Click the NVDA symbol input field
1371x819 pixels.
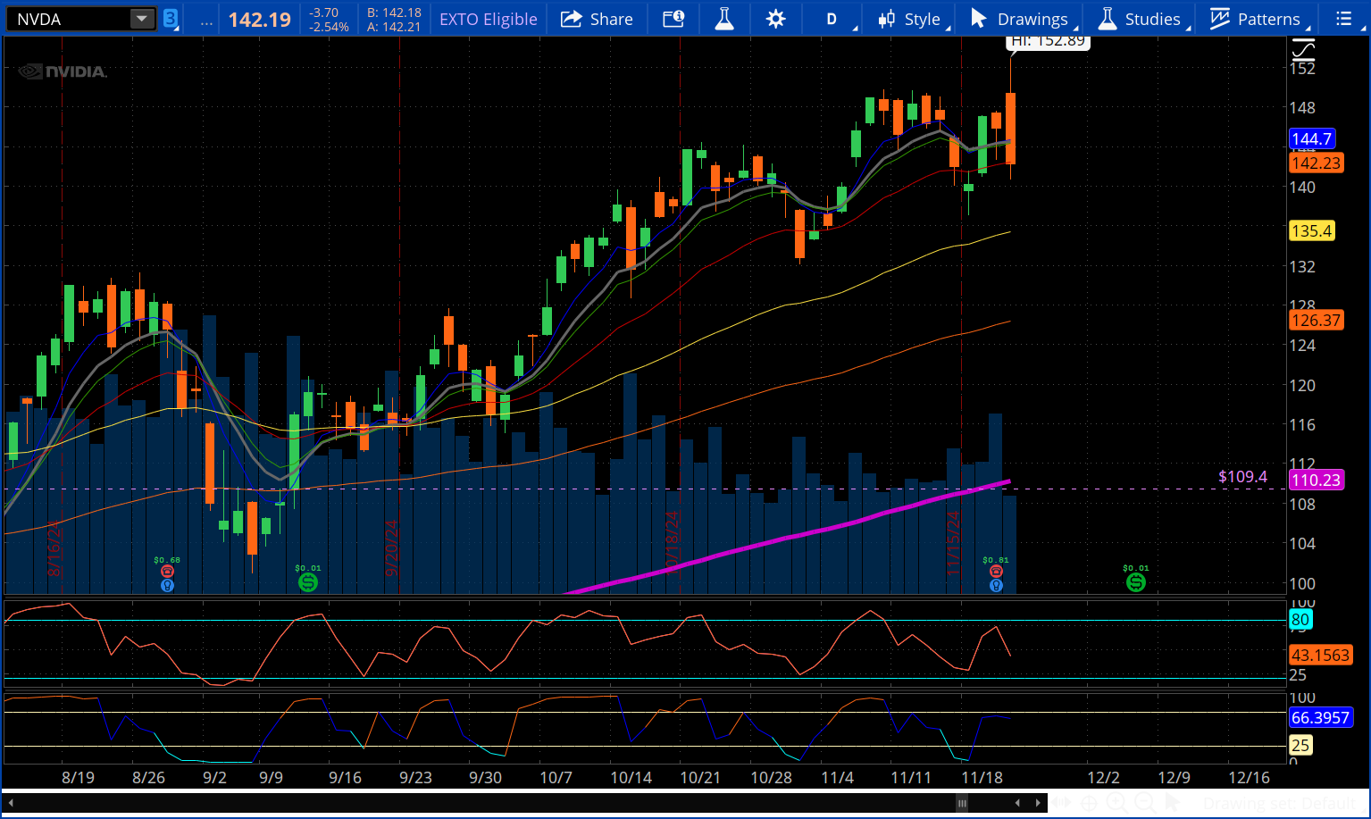68,19
